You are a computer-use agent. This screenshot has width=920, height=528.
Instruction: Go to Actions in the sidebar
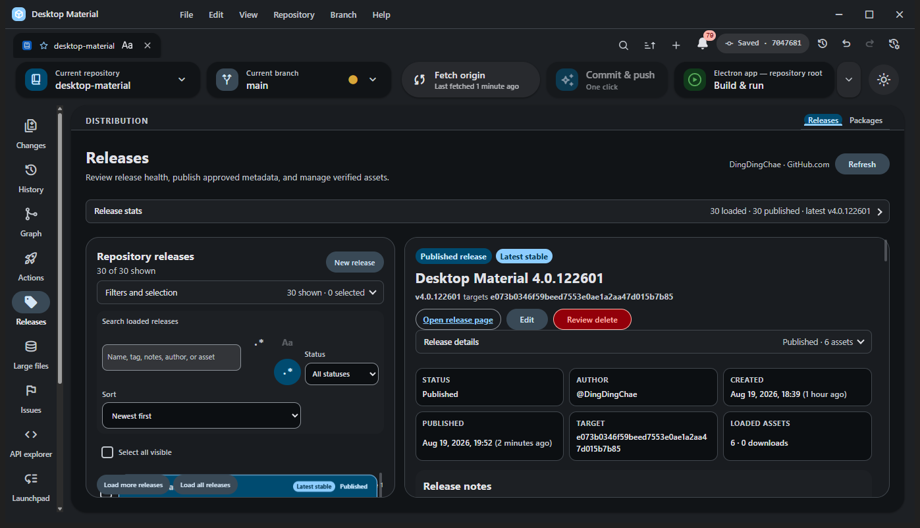31,266
